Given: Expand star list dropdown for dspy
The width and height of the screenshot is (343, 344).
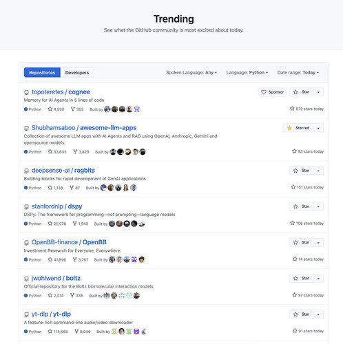Looking at the screenshot, I should click(318, 206).
